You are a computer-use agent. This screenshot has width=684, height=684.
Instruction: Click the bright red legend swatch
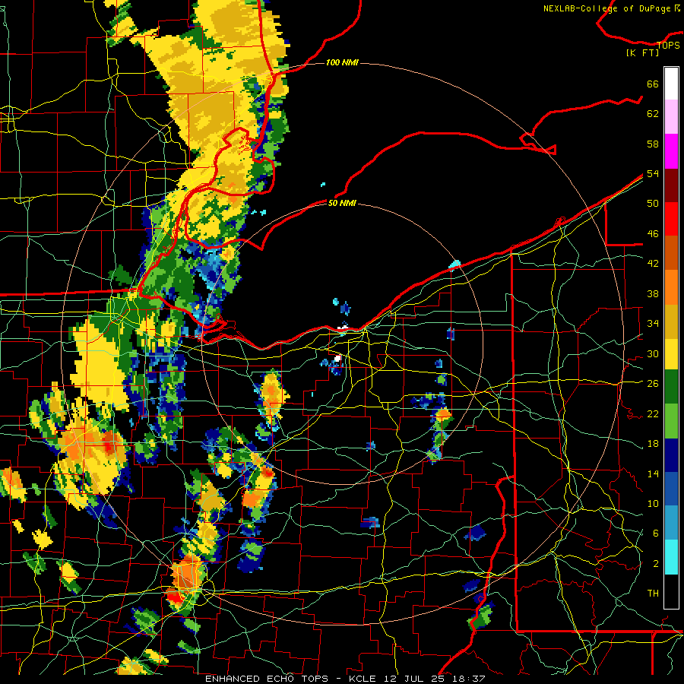click(671, 219)
